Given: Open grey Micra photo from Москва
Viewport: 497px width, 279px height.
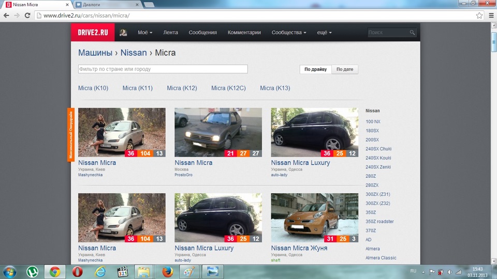Looking at the screenshot, I should coord(218,132).
